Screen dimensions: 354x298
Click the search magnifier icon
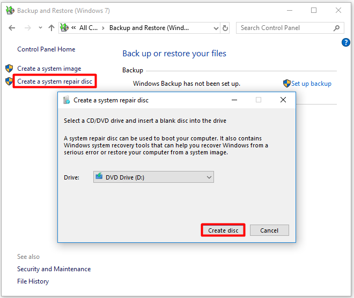pos(336,28)
